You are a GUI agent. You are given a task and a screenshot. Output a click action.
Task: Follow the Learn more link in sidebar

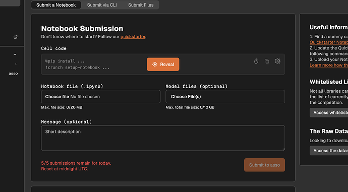tap(329, 65)
